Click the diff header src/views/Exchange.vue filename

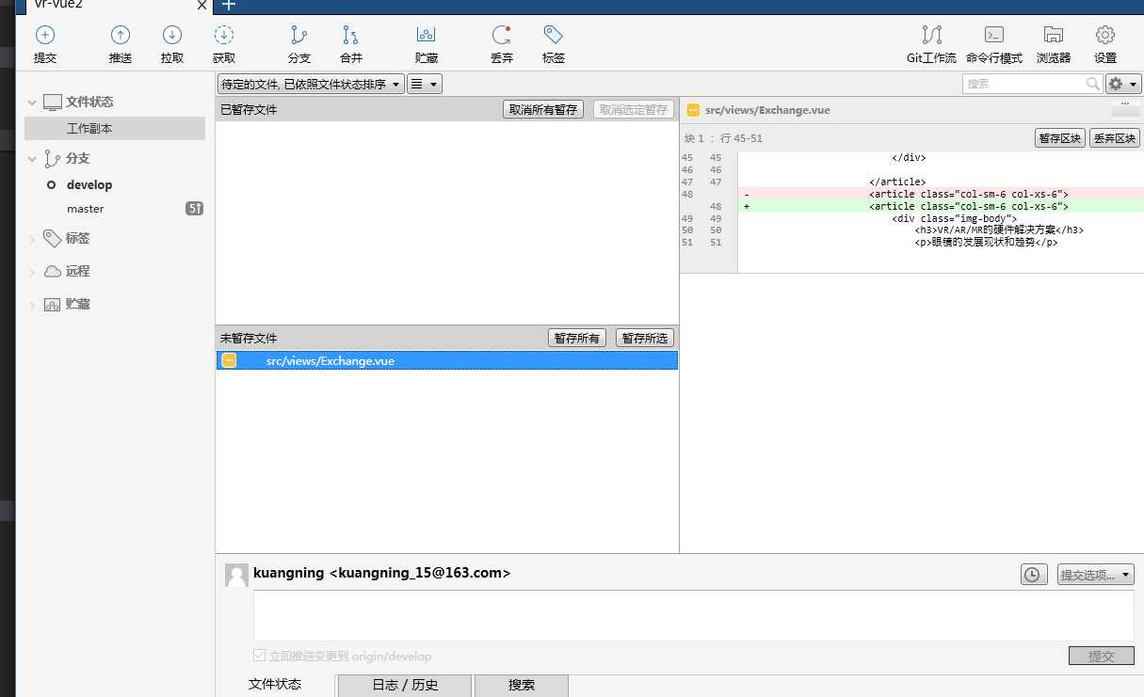tap(767, 110)
